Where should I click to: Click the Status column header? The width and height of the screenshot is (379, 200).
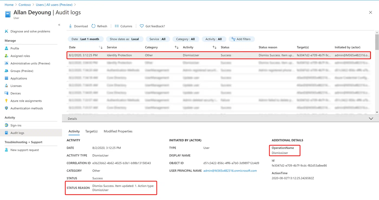point(225,47)
